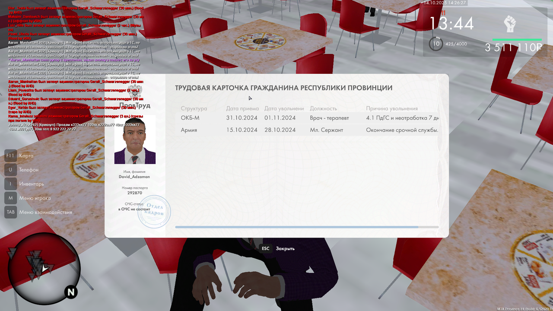Click hire date 15.10.2024
Image resolution: width=553 pixels, height=311 pixels.
click(x=242, y=130)
